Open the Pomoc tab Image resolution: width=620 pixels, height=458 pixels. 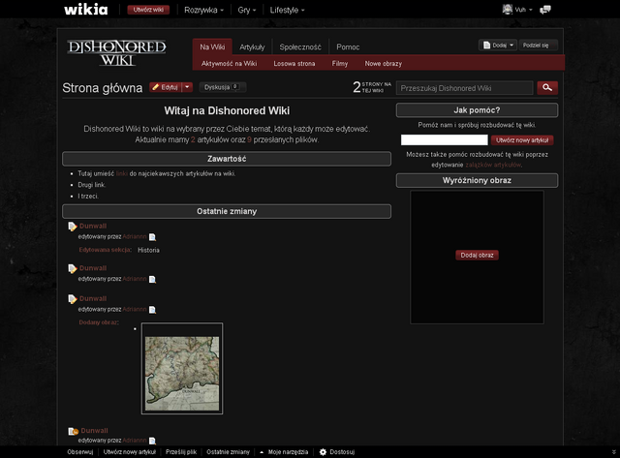[x=348, y=47]
